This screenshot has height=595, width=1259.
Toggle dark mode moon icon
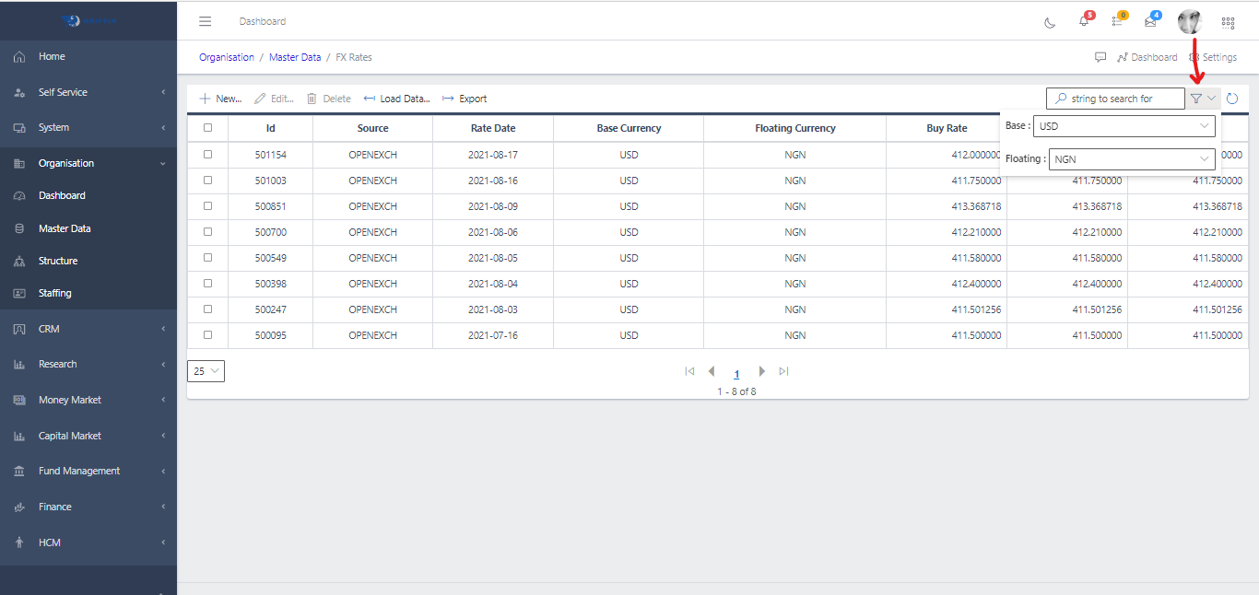point(1050,22)
